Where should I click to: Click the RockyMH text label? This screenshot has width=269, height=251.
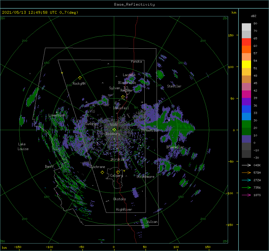point(79,84)
